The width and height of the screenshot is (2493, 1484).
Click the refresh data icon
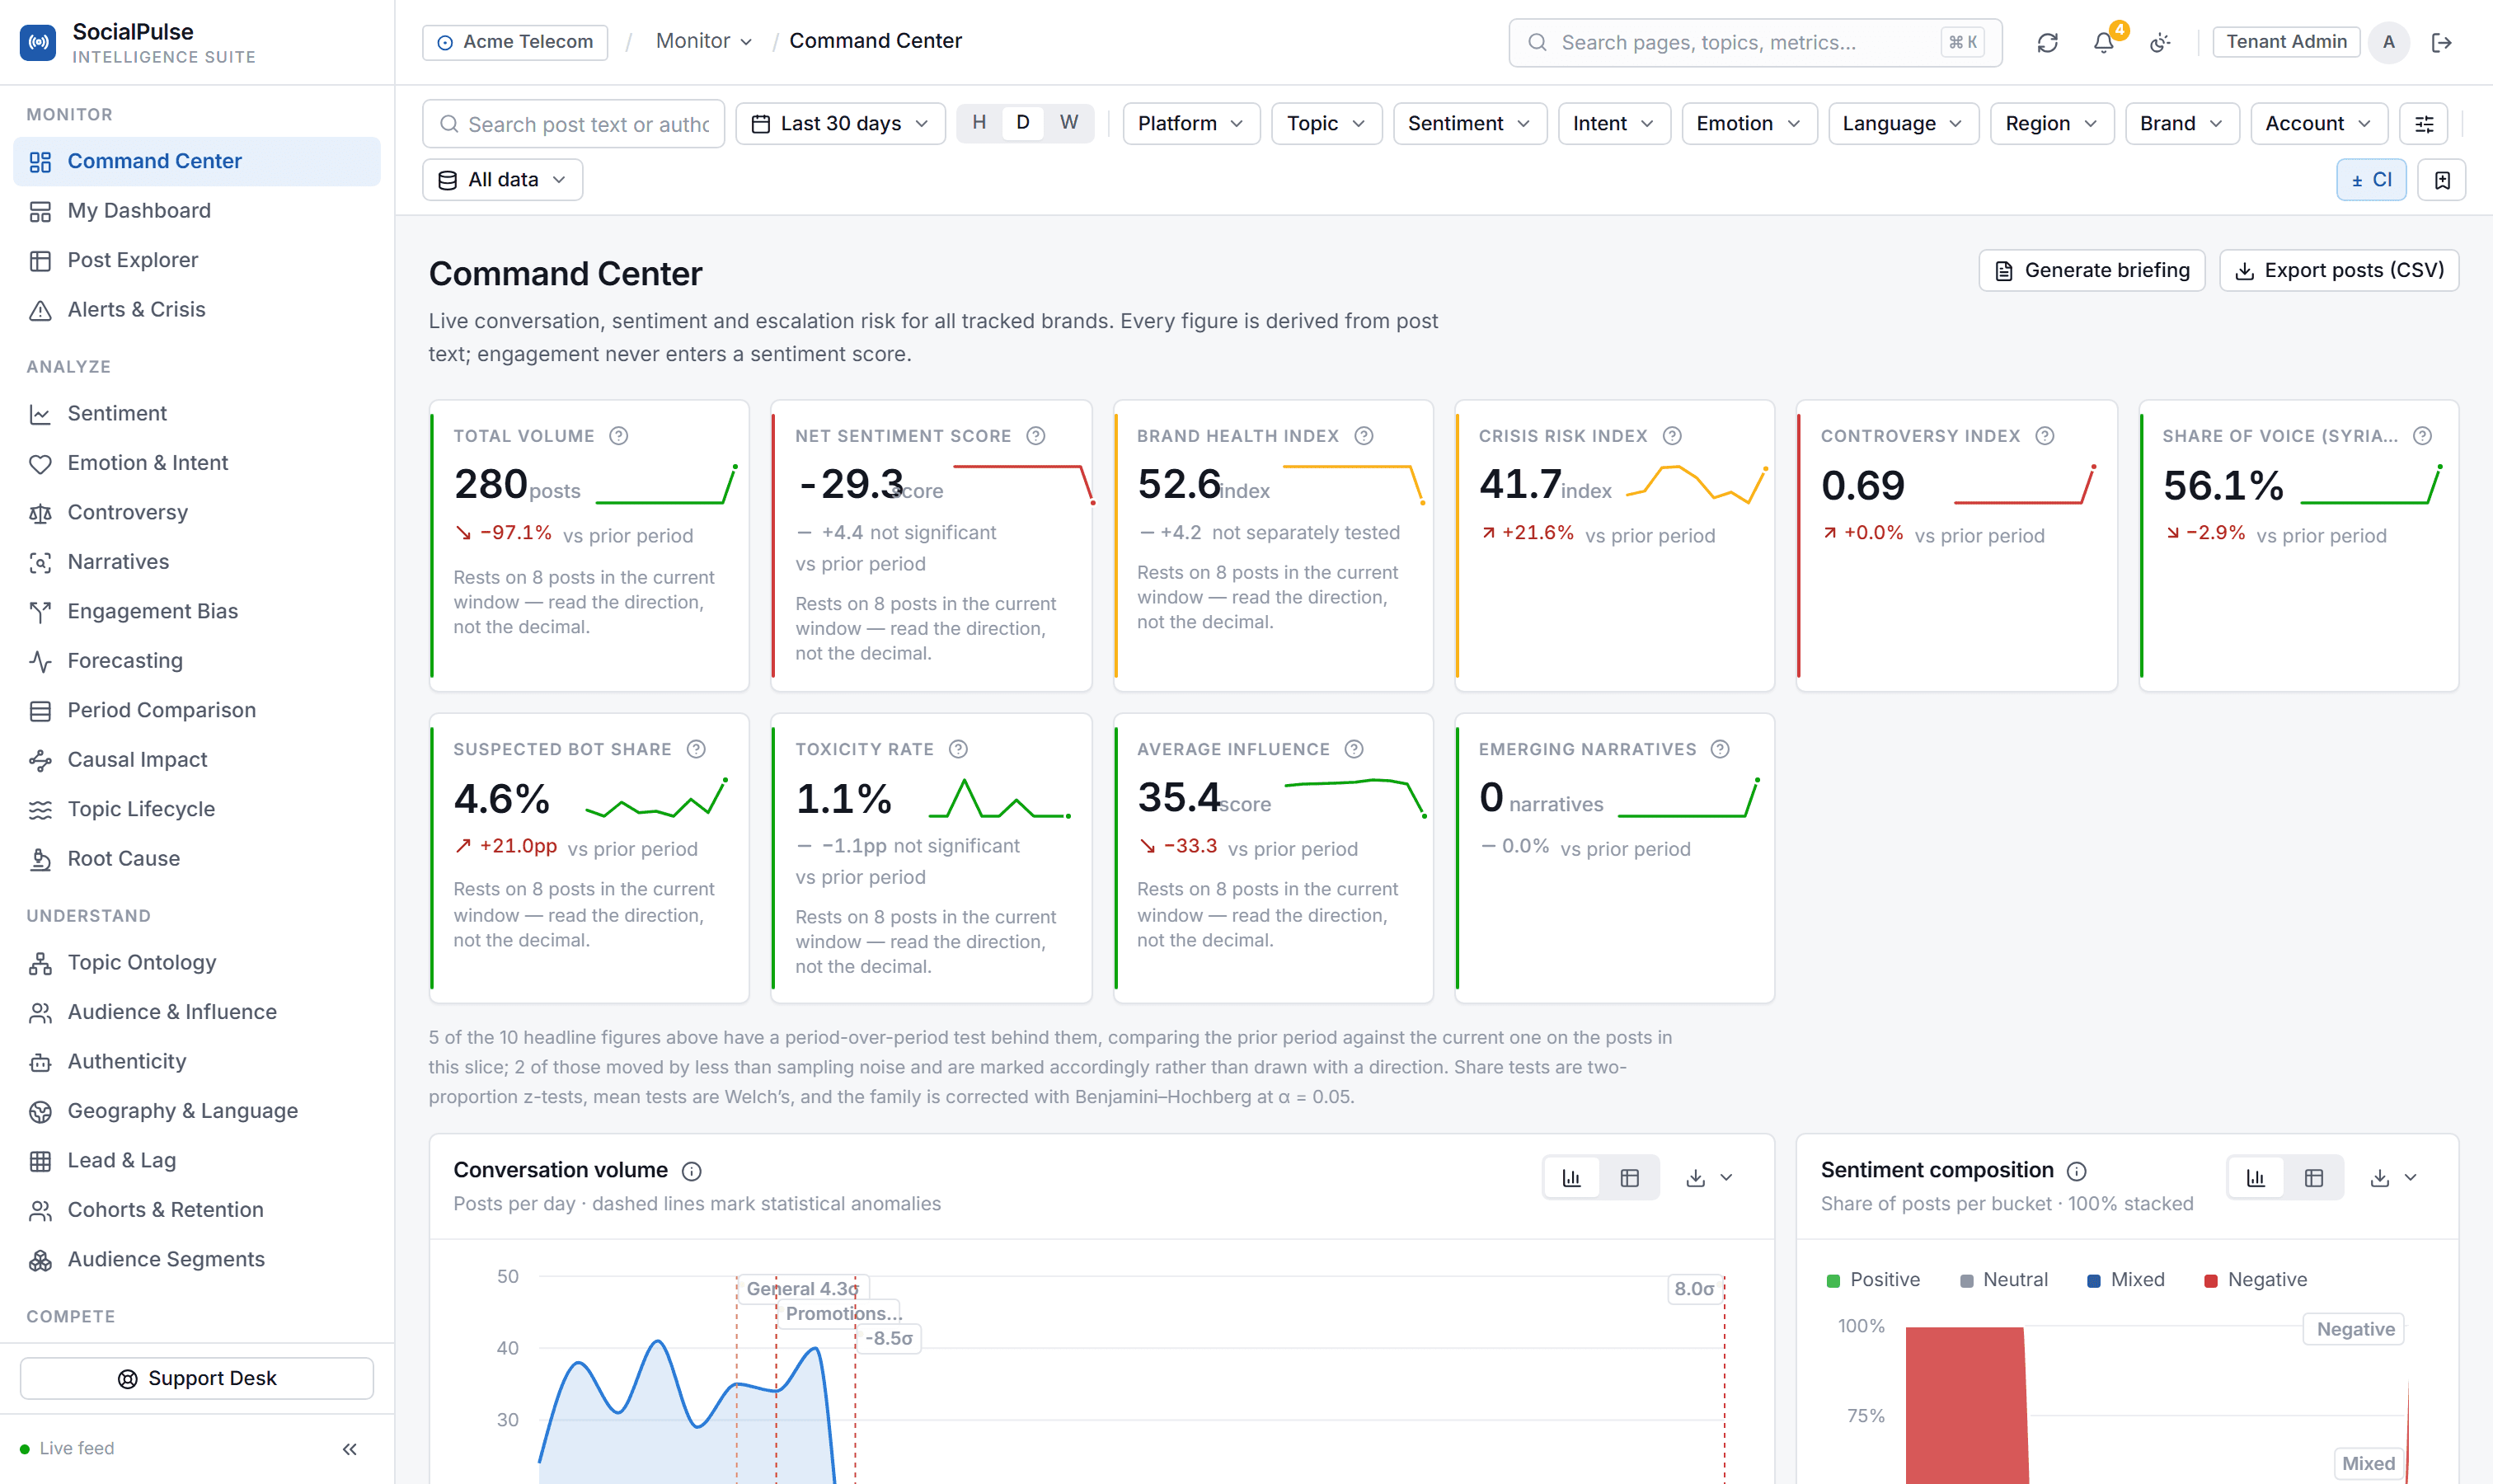coord(2047,42)
